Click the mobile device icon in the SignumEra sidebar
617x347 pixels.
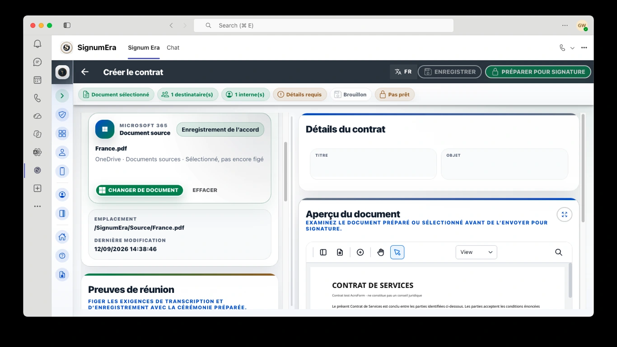[x=62, y=171]
